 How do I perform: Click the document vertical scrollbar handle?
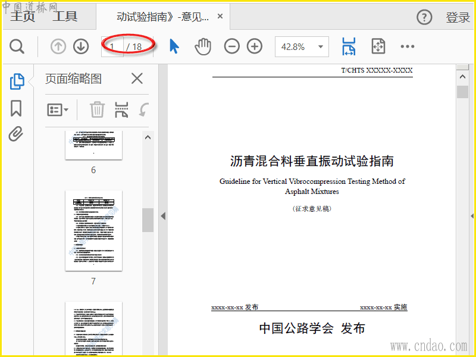pos(462,92)
